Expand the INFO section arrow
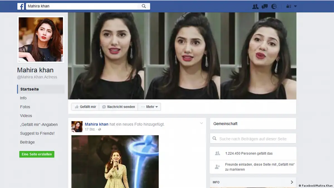The height and width of the screenshot is (188, 334). [x=292, y=182]
